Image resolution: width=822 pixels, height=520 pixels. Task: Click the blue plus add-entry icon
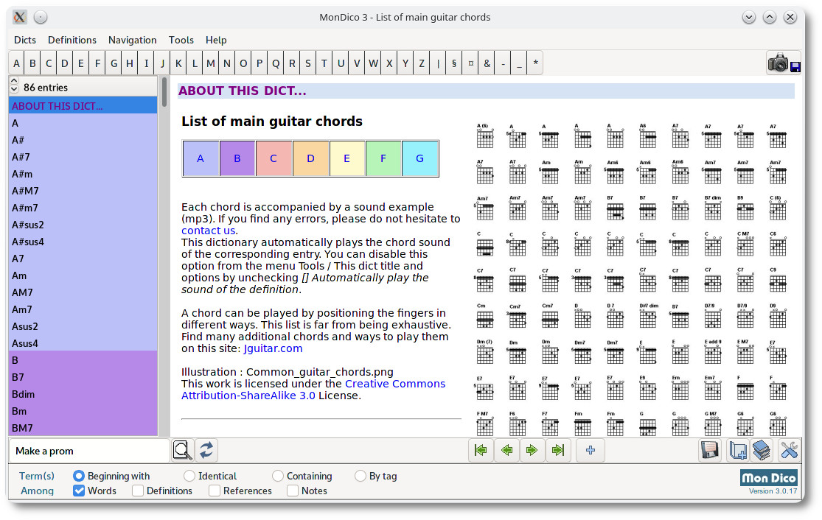pyautogui.click(x=591, y=450)
